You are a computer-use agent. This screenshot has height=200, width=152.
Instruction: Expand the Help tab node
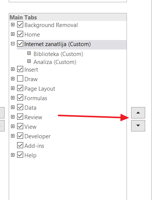tap(13, 155)
